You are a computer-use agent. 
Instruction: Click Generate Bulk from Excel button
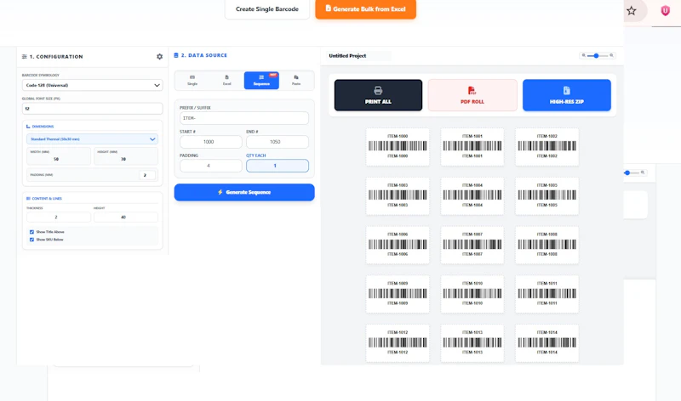366,8
